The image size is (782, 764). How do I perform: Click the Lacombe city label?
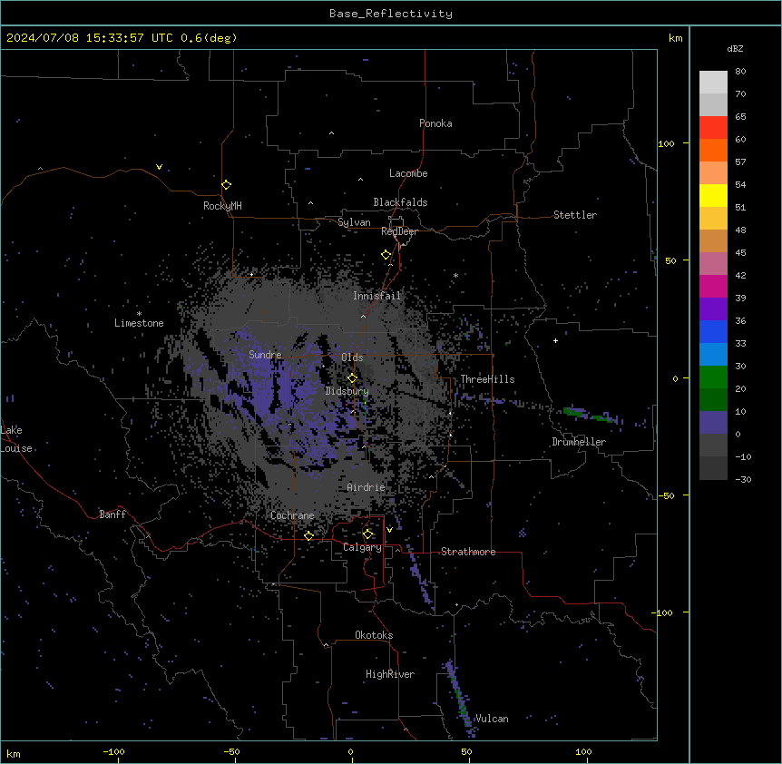(x=408, y=173)
